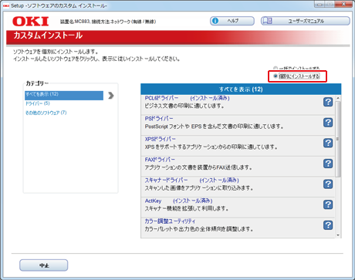The height and width of the screenshot is (280, 355).
Task: Close the Setup window
Action: click(x=343, y=4)
